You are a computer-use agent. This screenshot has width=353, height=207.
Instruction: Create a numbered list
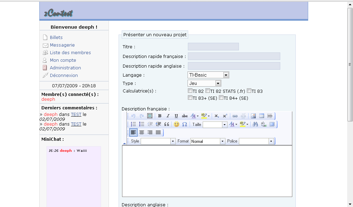pos(133,124)
